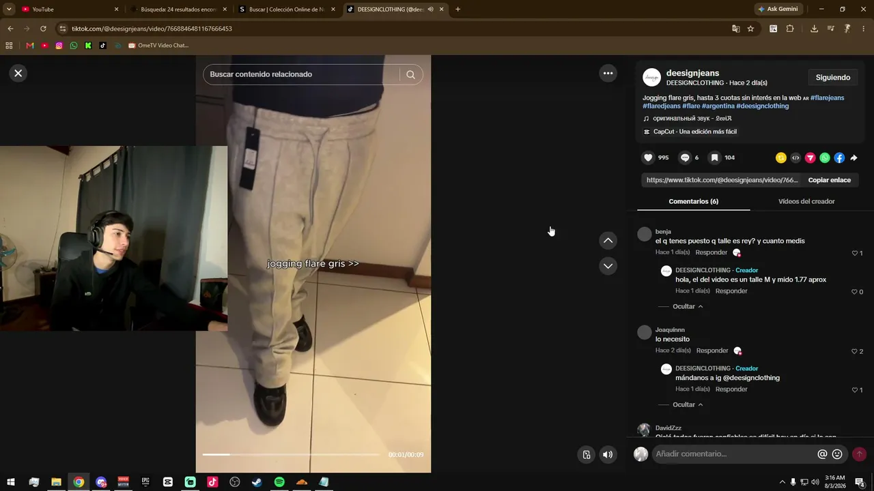Viewport: 874px width, 491px height.
Task: Open the Windows Start menu
Action: tap(11, 482)
